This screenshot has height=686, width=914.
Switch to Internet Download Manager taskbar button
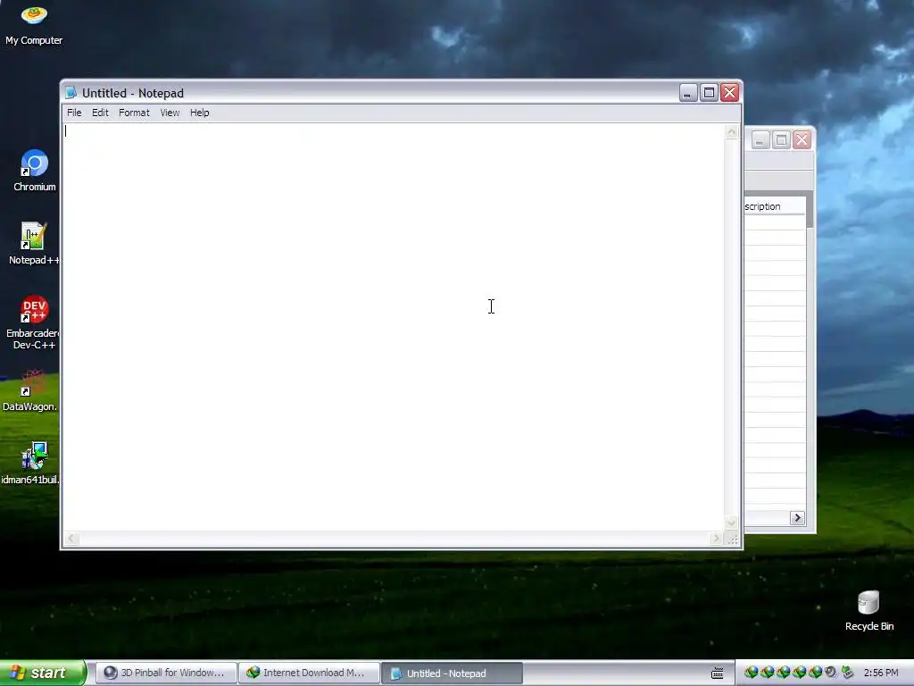[x=309, y=673]
